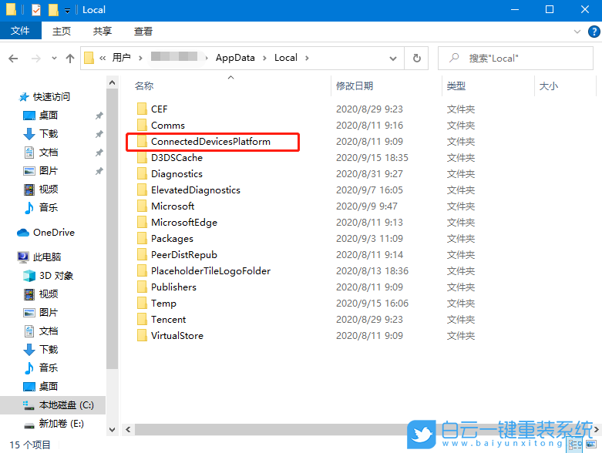This screenshot has width=602, height=453.
Task: Sort by 大小 column header
Action: pyautogui.click(x=548, y=86)
